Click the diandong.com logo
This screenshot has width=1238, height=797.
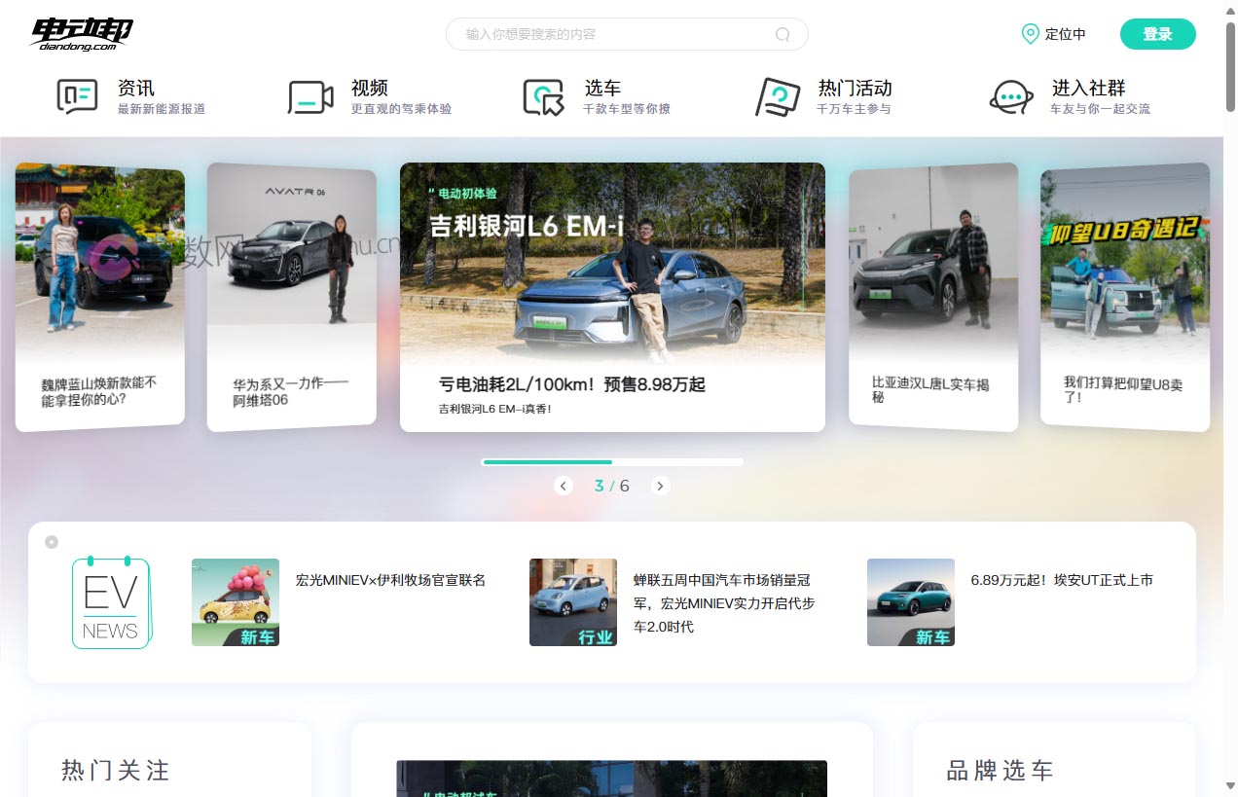[x=82, y=32]
